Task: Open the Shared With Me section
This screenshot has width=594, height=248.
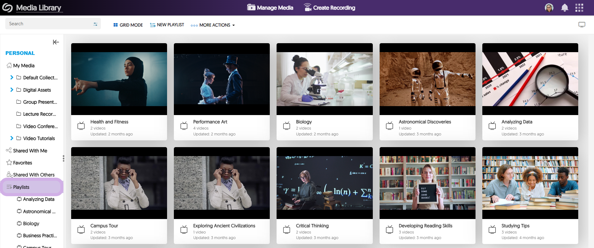Action: pos(30,151)
